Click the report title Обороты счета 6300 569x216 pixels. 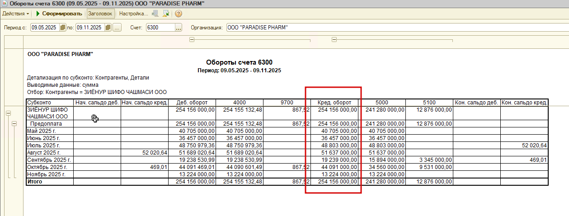240,62
